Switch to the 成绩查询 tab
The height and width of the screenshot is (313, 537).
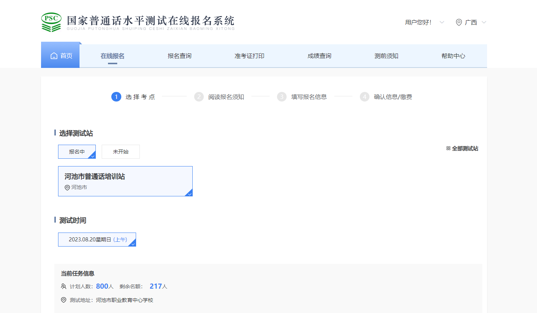tap(319, 56)
